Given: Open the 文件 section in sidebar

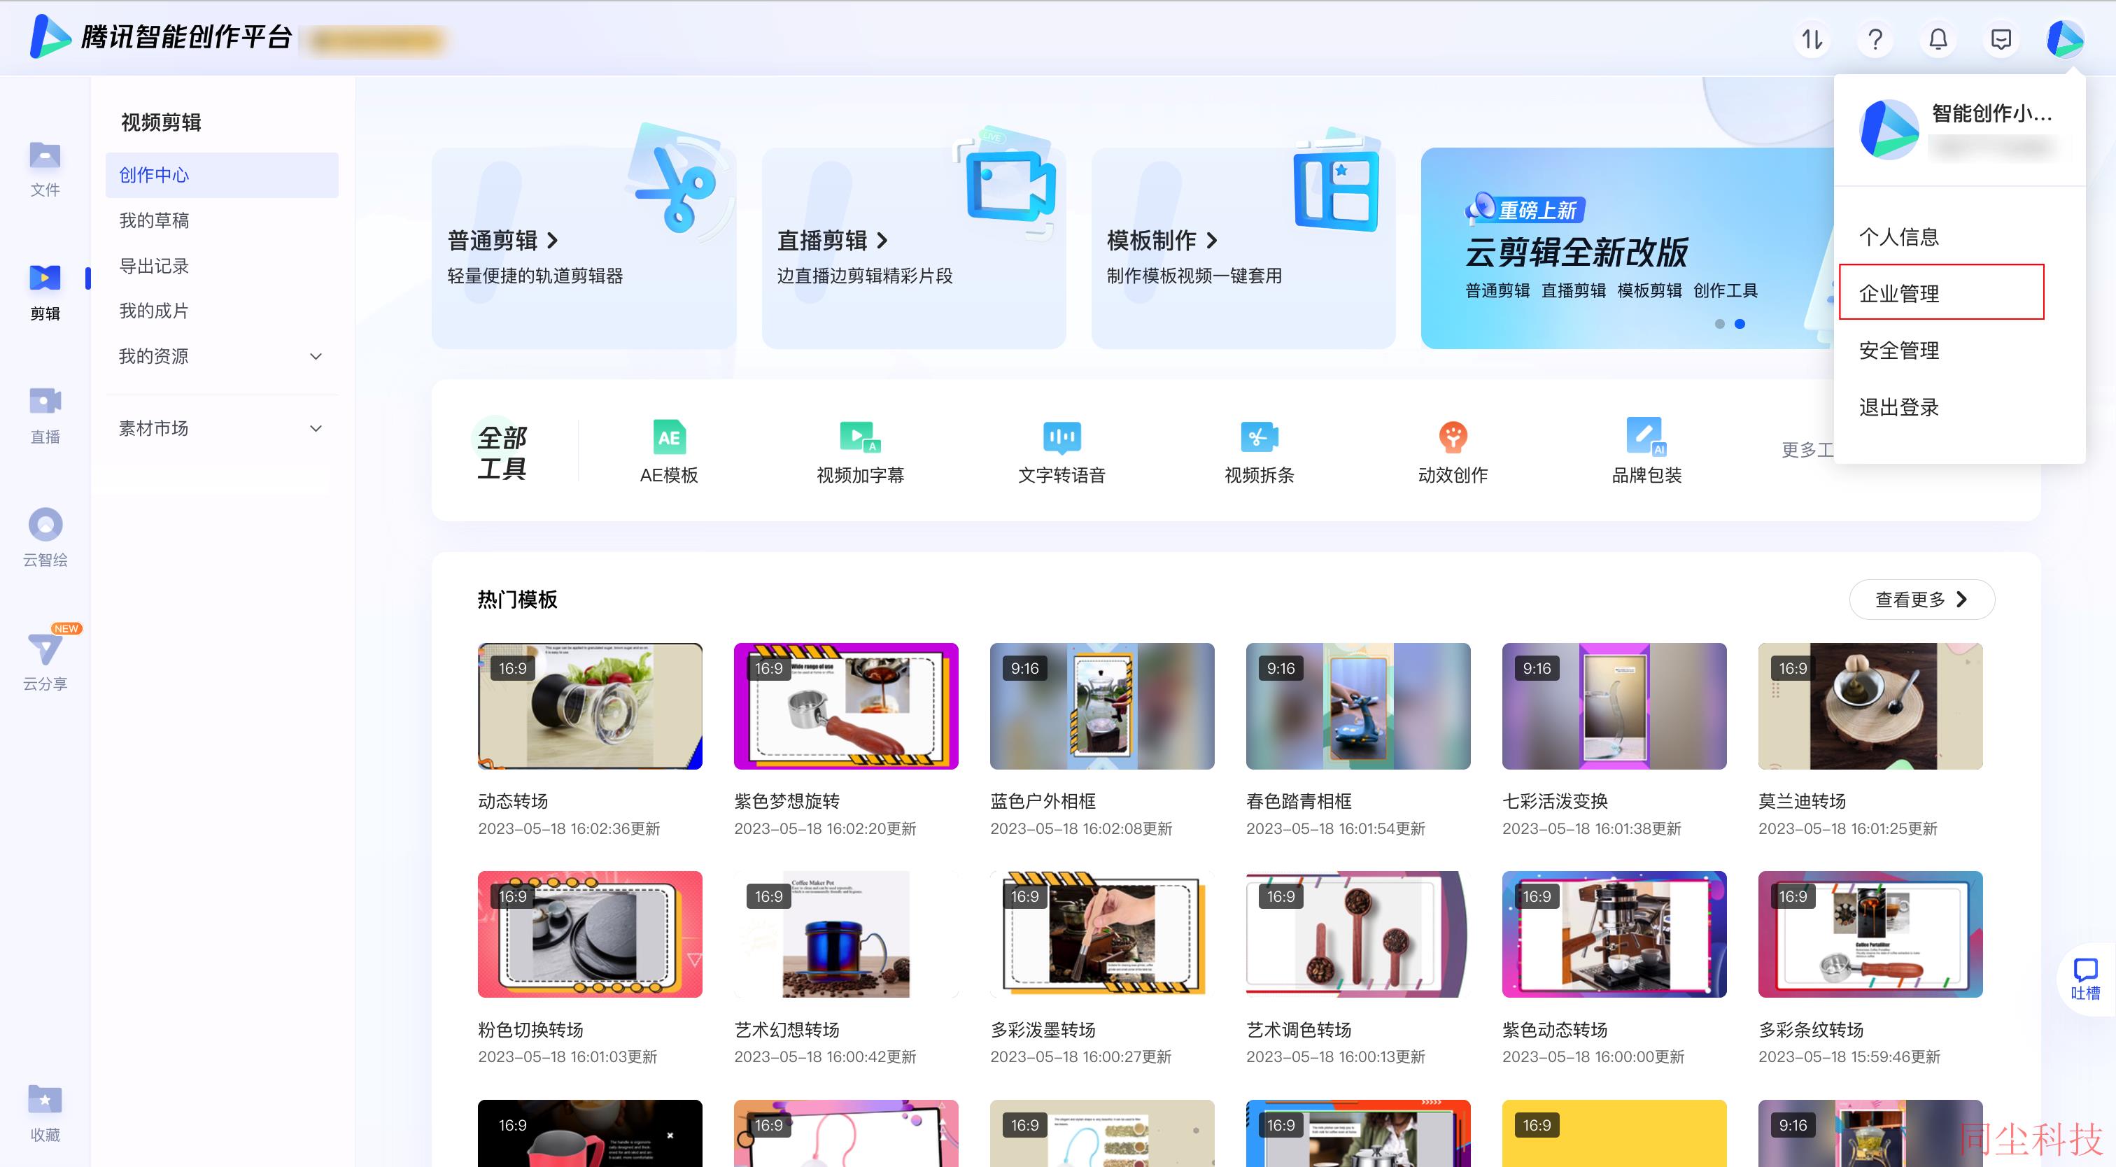Looking at the screenshot, I should 45,169.
